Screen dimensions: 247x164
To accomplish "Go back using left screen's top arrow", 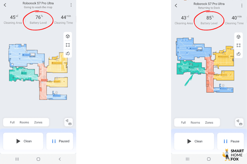I will pos(5,5).
